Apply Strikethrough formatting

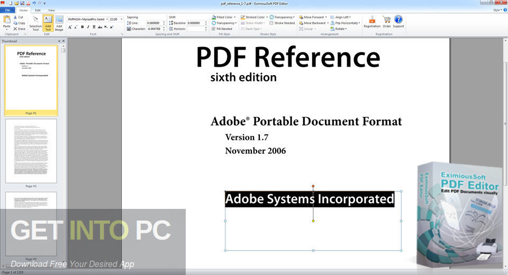(x=100, y=27)
